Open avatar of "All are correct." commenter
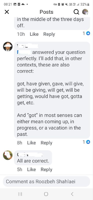93x200 pixels. point(8,155)
